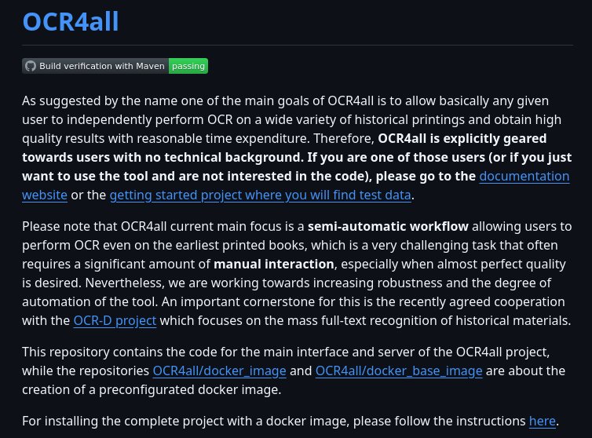Click bold text OCR4all is explicitly geared
Viewport: 592px width, 438px height.
tap(462, 139)
